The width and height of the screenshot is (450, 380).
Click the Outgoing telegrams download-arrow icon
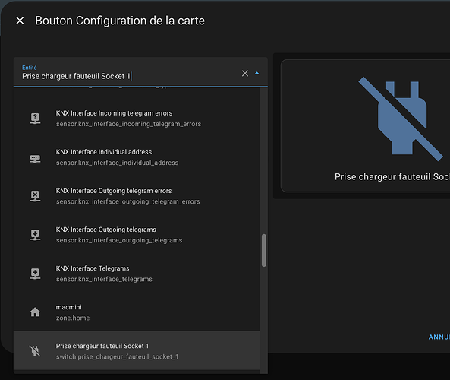click(35, 235)
